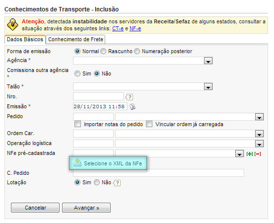Click the lightbulb warning icon in alert banner
This screenshot has width=274, height=223.
(x=12, y=24)
